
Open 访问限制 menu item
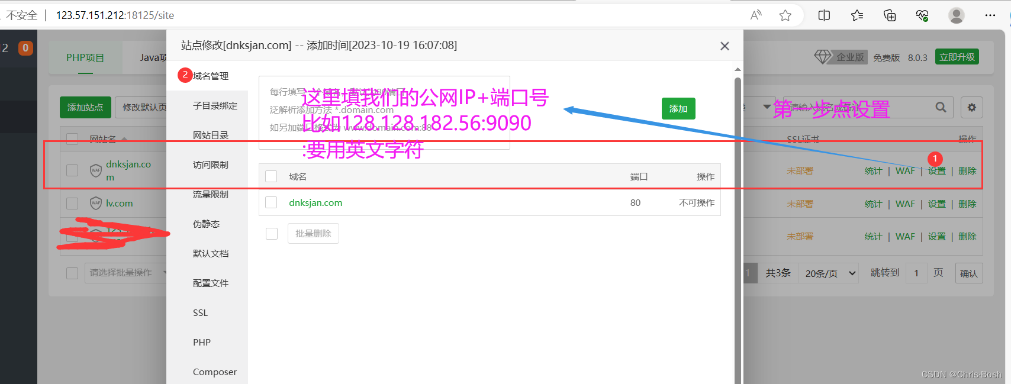coord(211,164)
